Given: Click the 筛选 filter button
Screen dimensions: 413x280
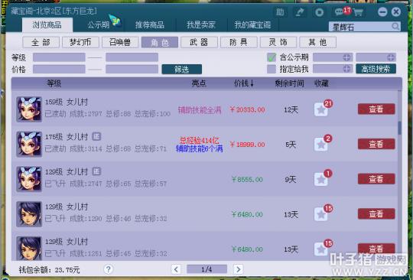Looking at the screenshot, I should [182, 70].
